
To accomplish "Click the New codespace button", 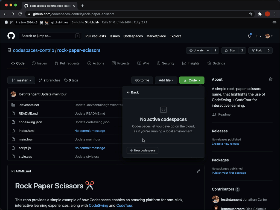I will [142, 150].
